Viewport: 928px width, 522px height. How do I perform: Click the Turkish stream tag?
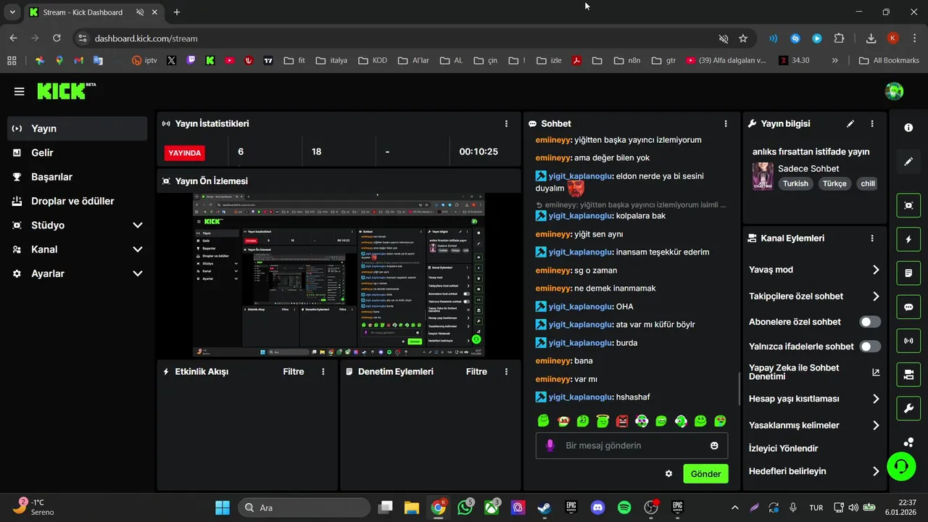[x=795, y=183]
